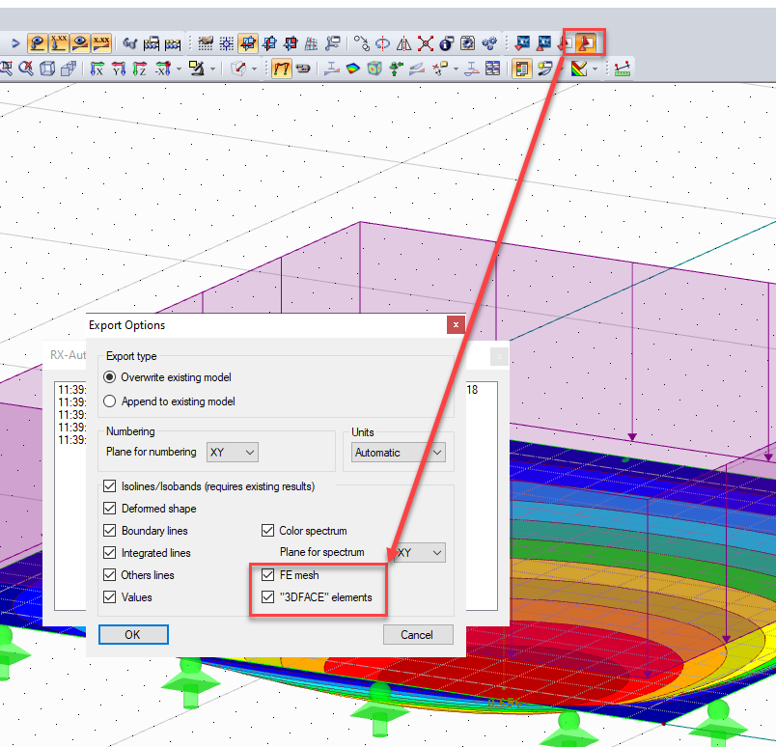This screenshot has height=747, width=776.
Task: Uncheck the FE mesh checkbox
Action: tap(267, 575)
